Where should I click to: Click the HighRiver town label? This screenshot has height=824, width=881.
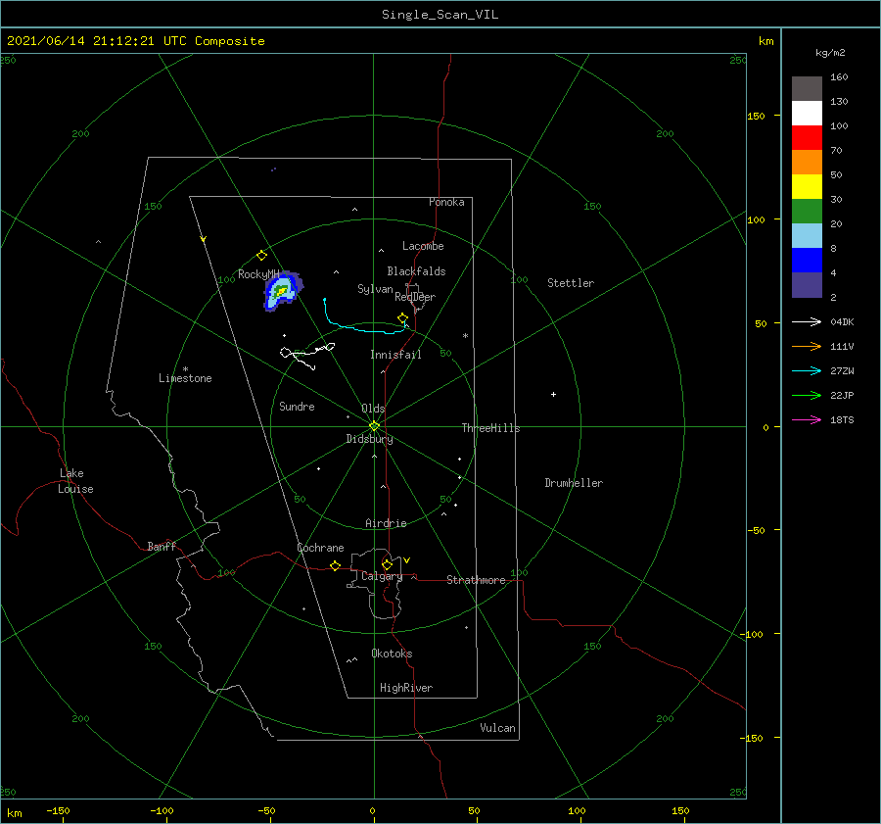(406, 688)
